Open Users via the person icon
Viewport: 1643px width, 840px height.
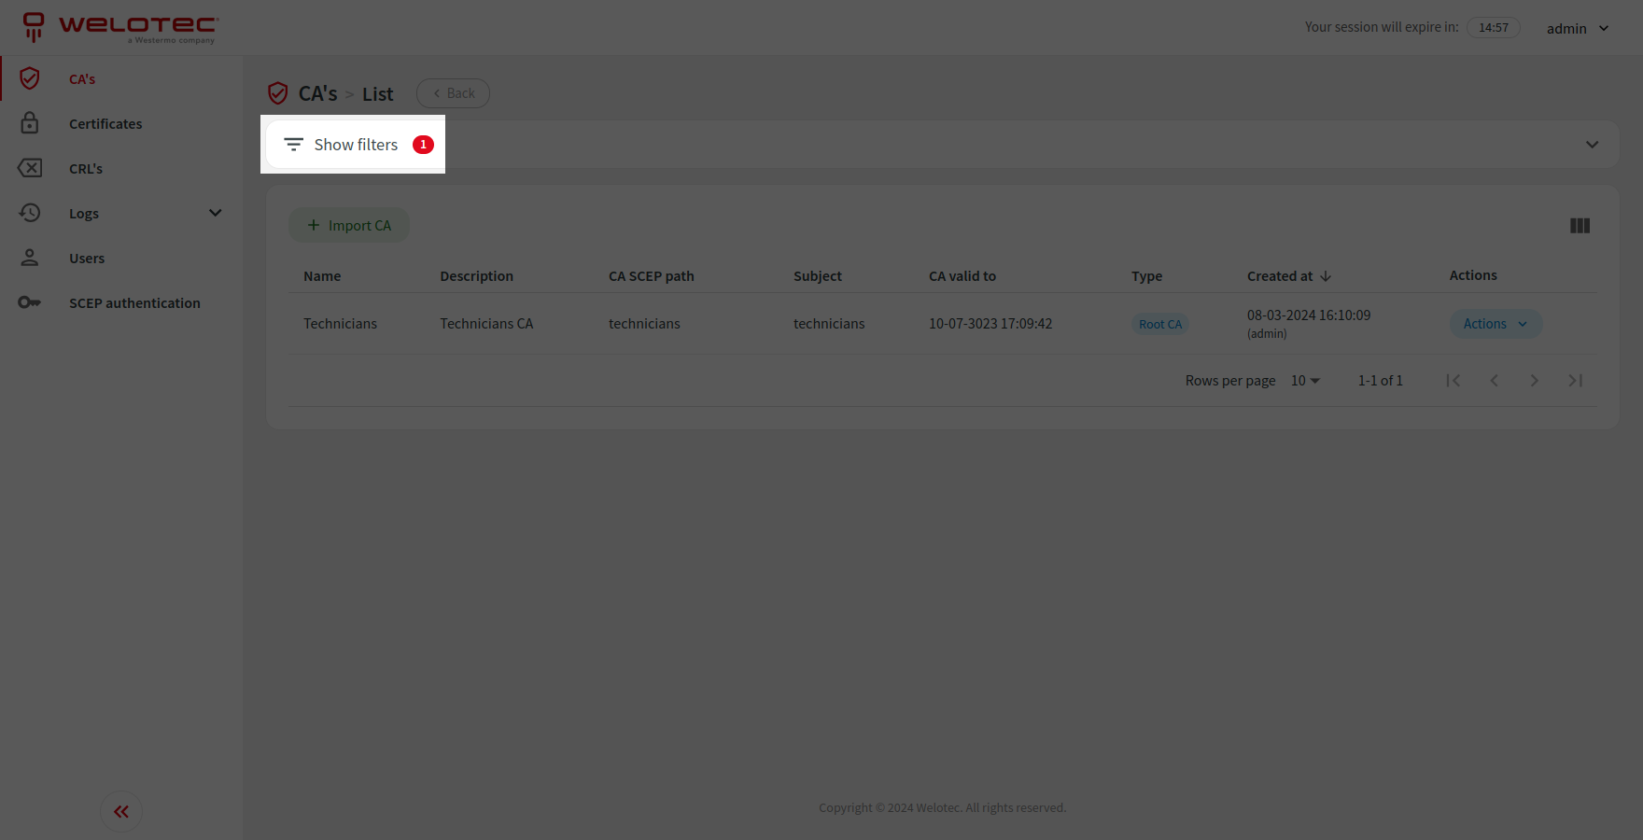[30, 258]
